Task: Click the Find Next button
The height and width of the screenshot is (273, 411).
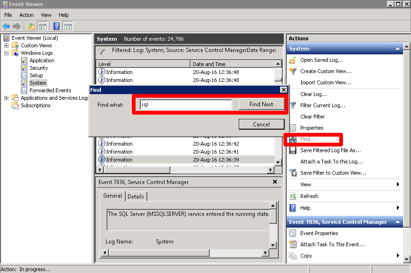Action: point(262,104)
